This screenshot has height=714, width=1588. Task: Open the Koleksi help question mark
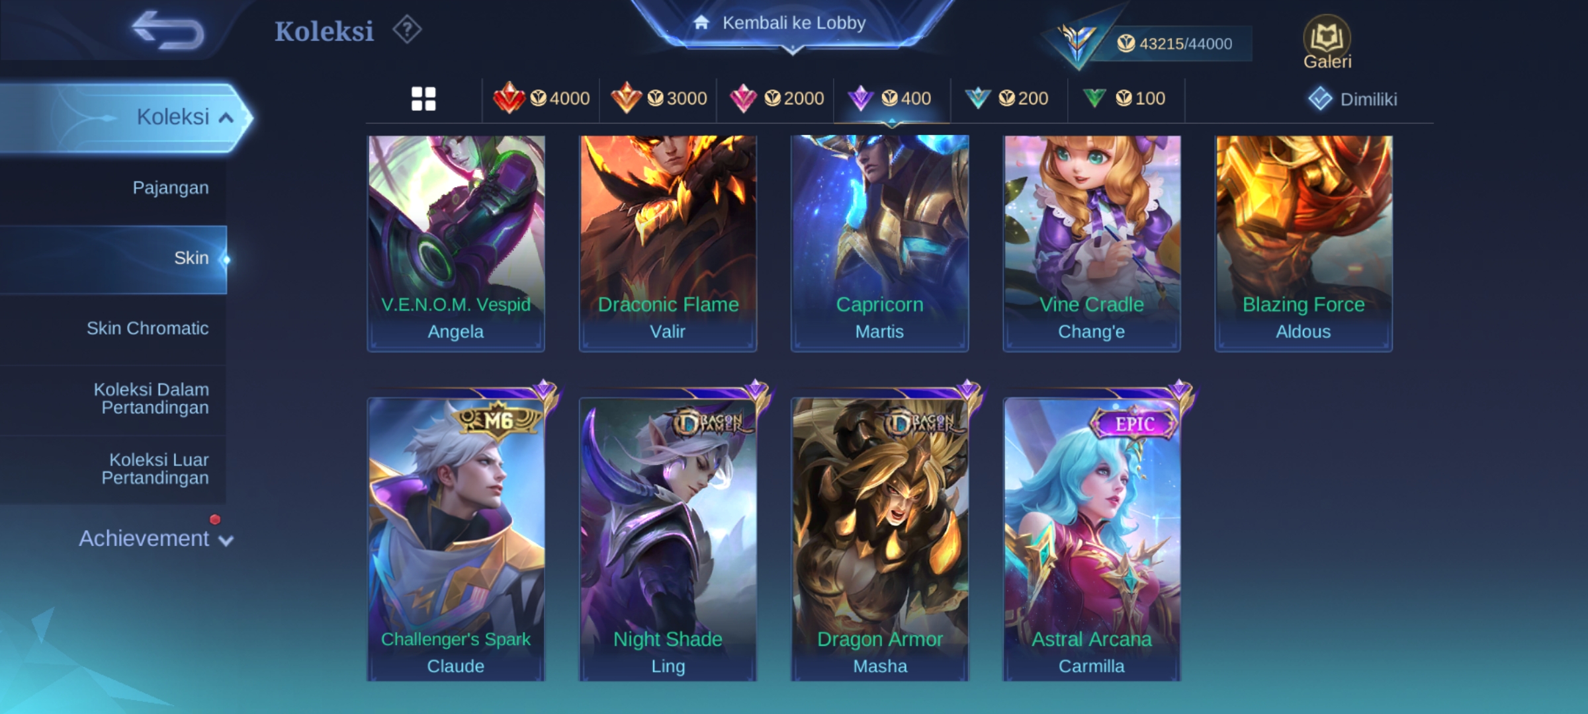click(x=407, y=30)
